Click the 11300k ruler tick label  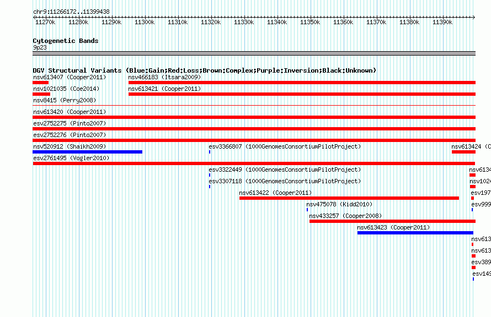[145, 22]
